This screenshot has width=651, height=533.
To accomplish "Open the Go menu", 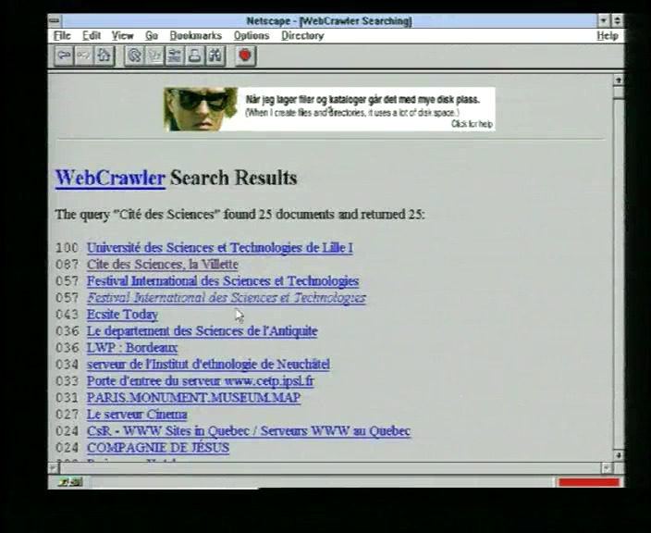I will [152, 36].
